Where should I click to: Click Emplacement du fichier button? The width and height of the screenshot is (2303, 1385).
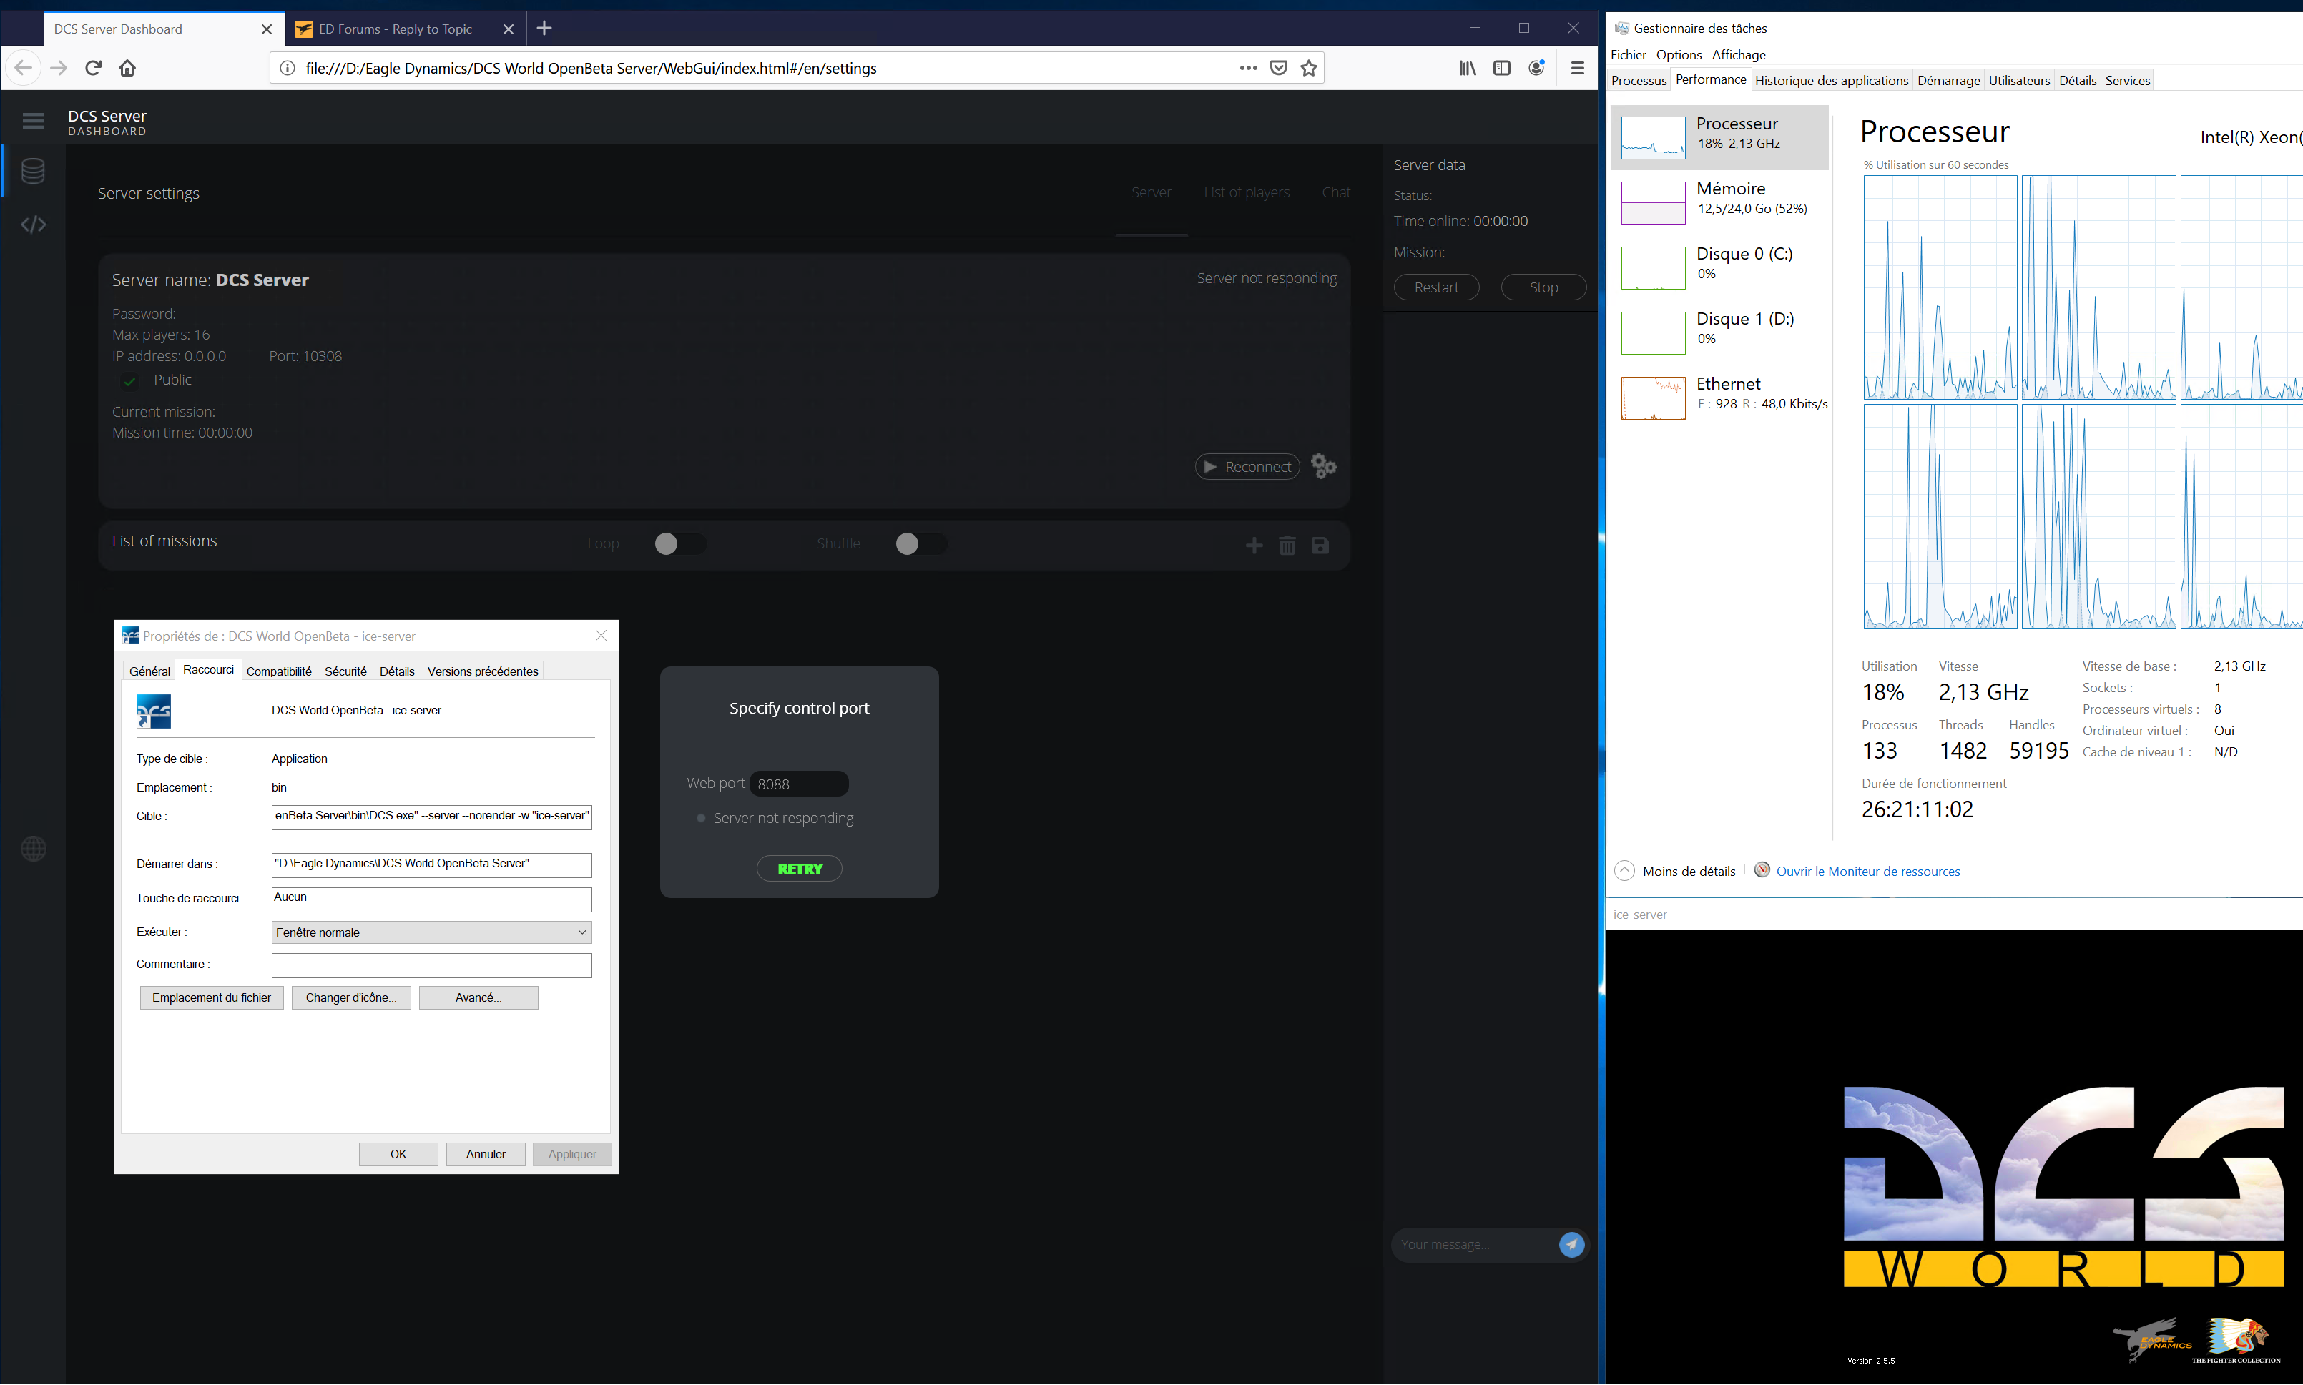pos(212,997)
